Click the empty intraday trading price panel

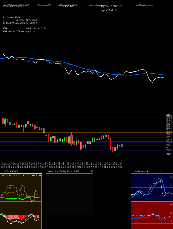coord(69,194)
